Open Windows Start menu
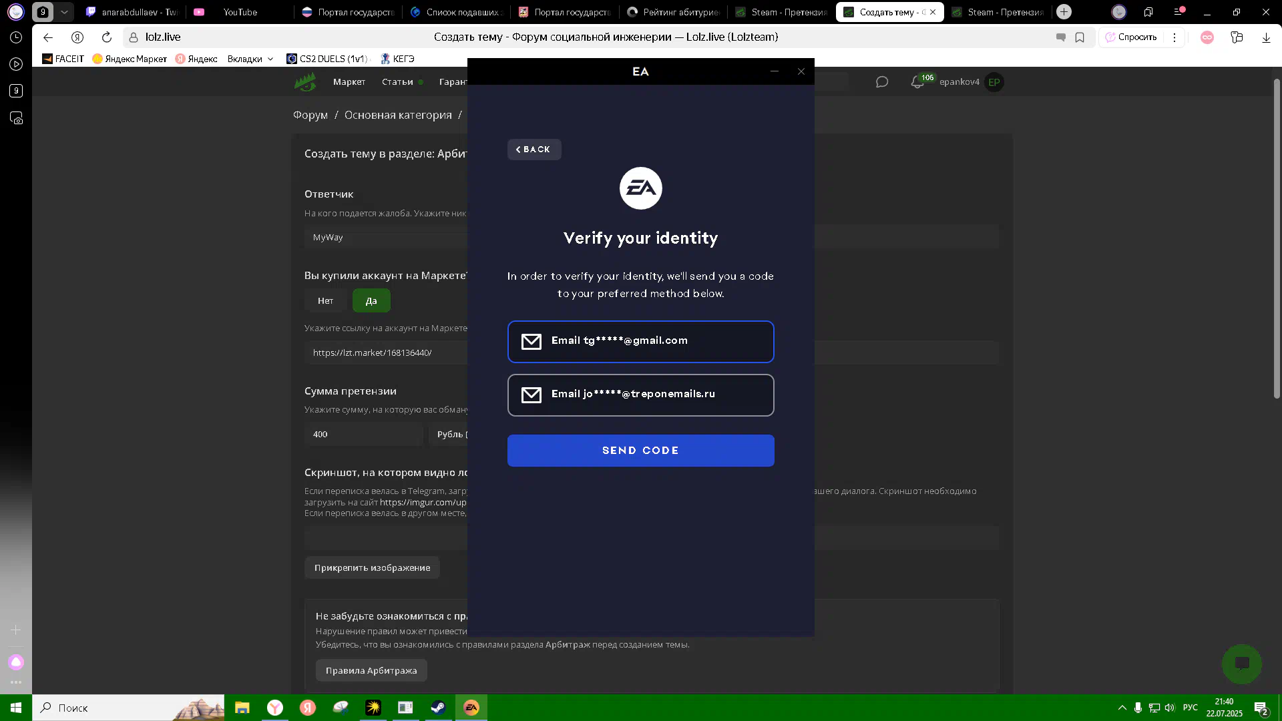The image size is (1282, 721). (16, 708)
